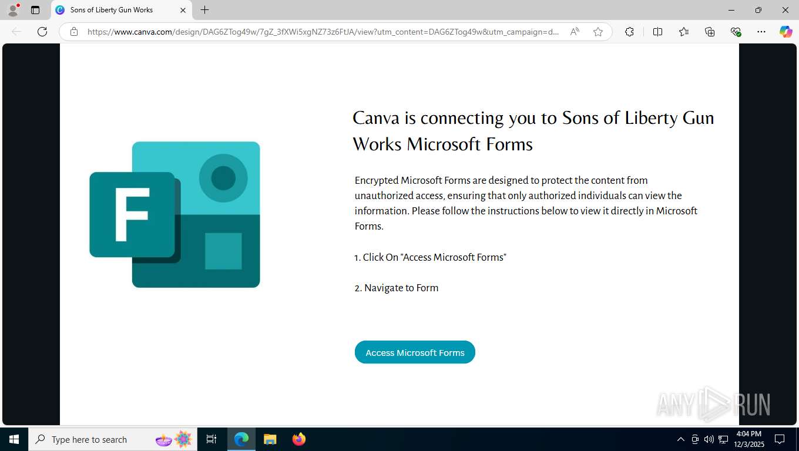The image size is (799, 451).
Task: Click the 'Click On "Access Microsoft Forms"' step
Action: coord(431,257)
